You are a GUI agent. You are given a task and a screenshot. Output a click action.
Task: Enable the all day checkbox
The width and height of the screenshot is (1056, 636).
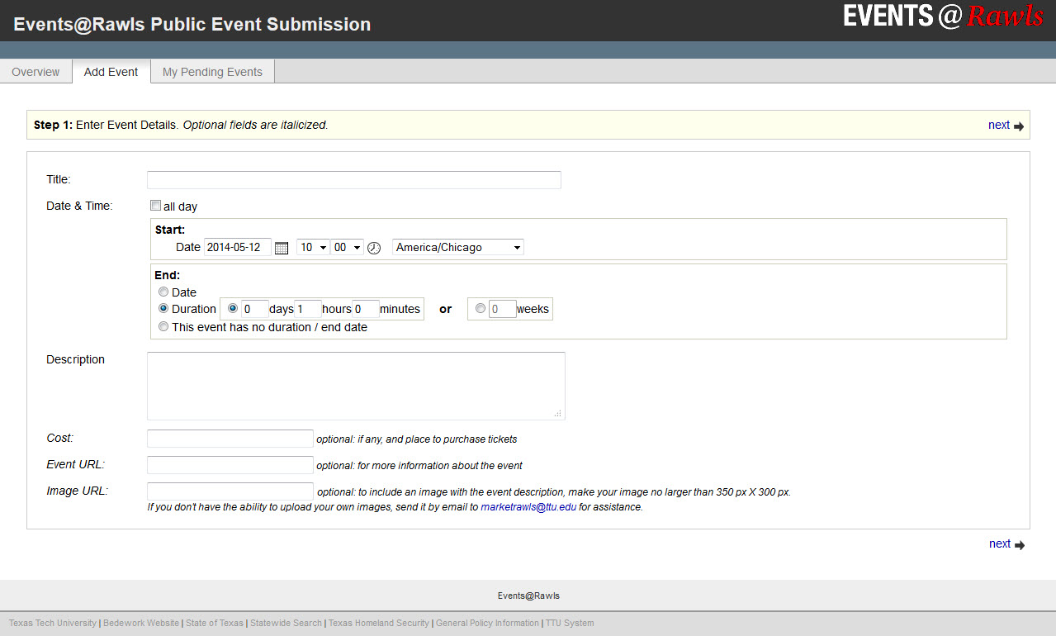tap(155, 206)
